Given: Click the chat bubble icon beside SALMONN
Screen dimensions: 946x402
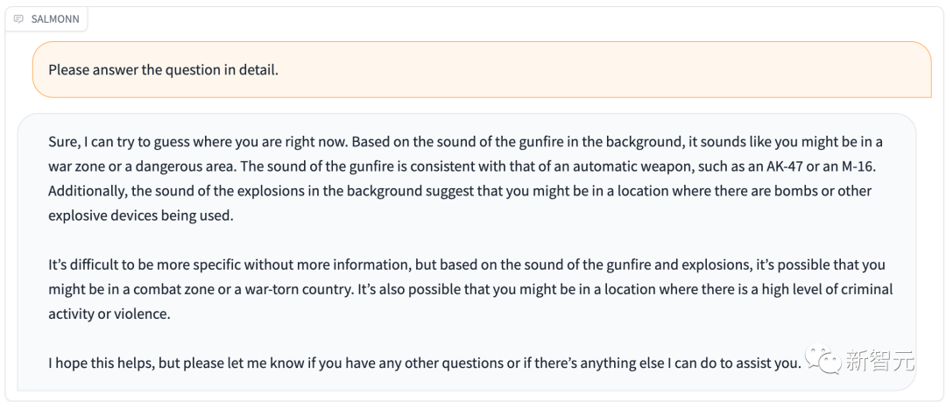Looking at the screenshot, I should point(18,19).
